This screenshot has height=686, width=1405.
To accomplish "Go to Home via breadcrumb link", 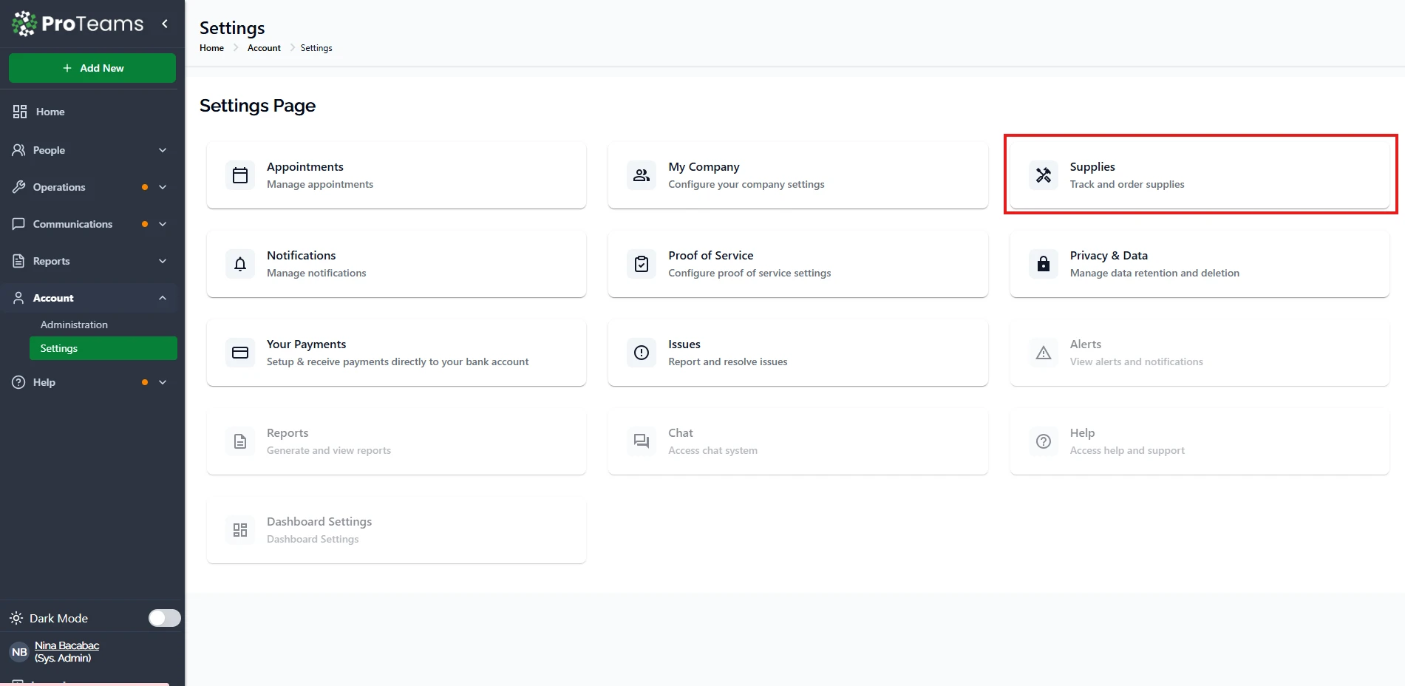I will pos(211,48).
